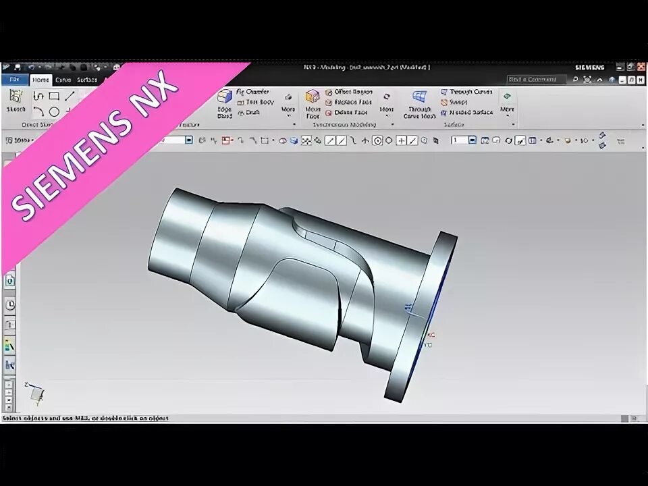This screenshot has width=648, height=486.
Task: Open the selection filter dropdown arrow
Action: click(189, 140)
